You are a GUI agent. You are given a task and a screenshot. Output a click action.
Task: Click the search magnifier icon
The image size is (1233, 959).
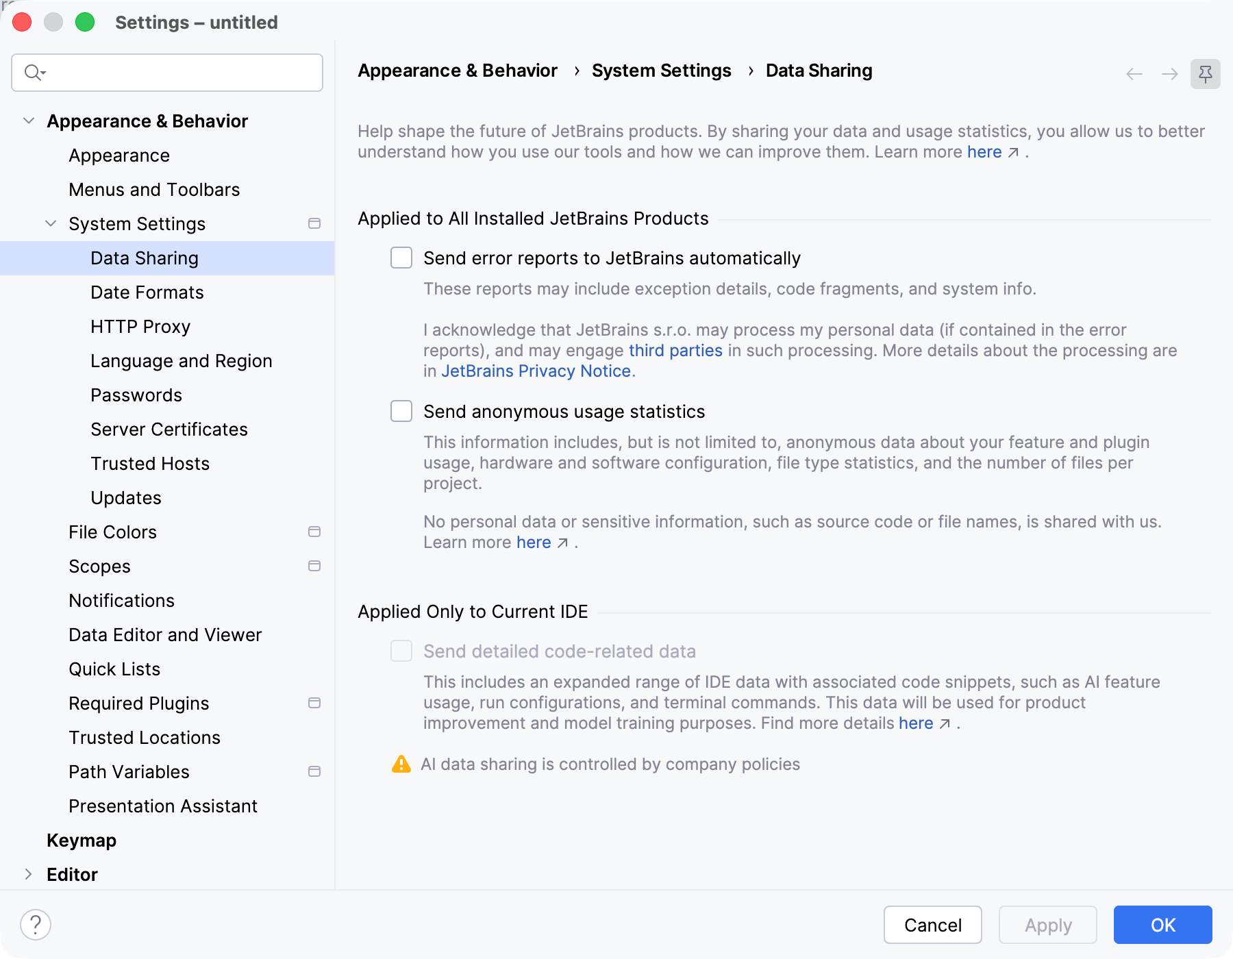(x=34, y=73)
